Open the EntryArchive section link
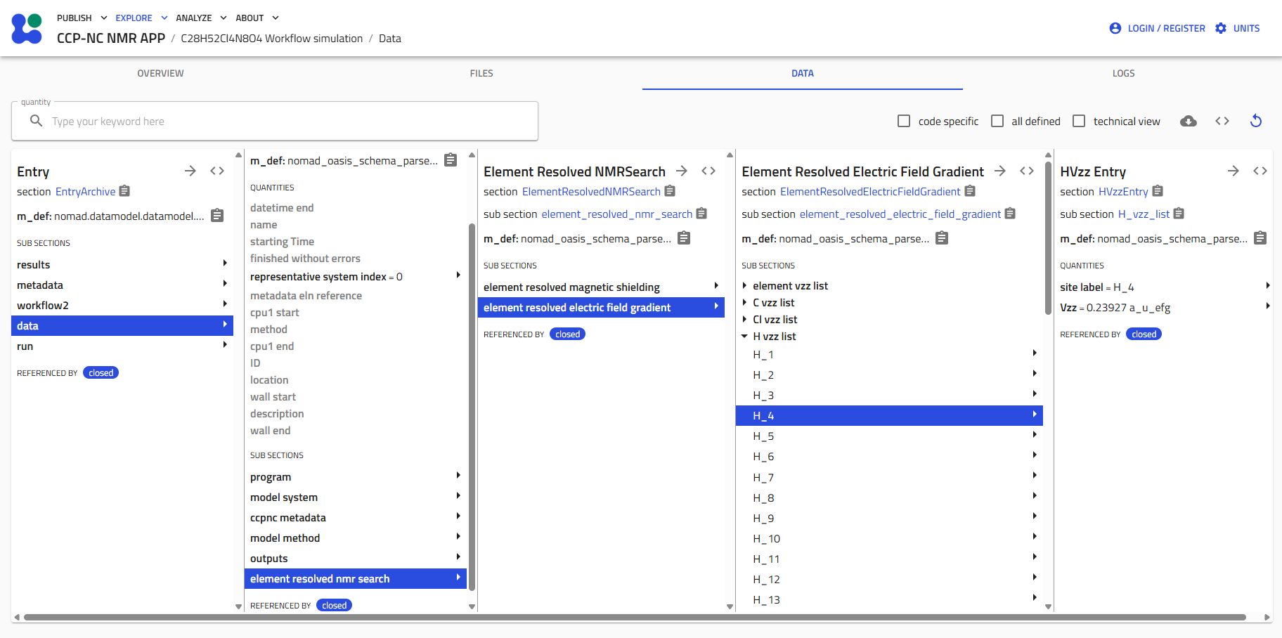 [85, 191]
